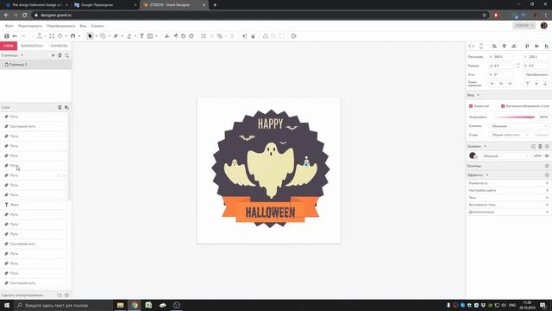The image size is (552, 311).
Task: Open the fill type dropdown
Action: tap(505, 155)
